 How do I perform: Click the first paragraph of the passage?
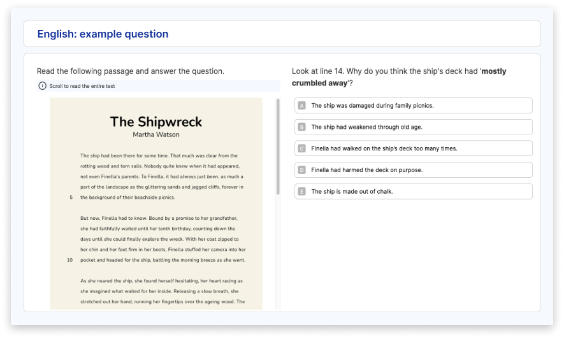click(x=163, y=177)
